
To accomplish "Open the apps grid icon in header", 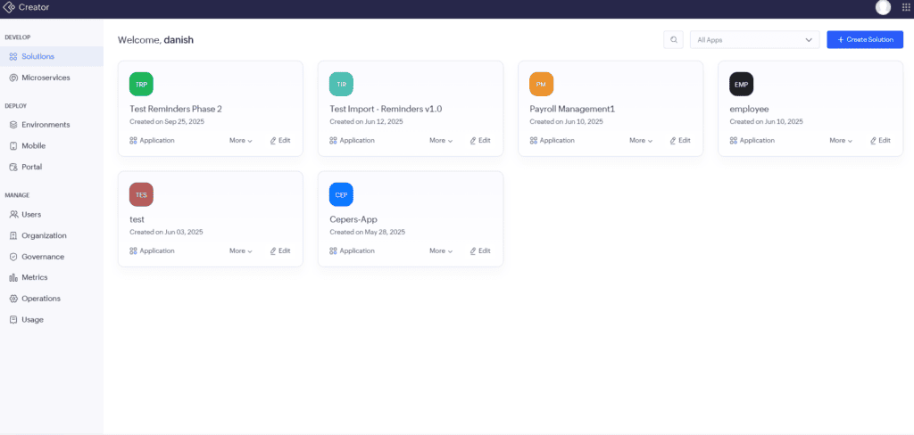I will 906,7.
